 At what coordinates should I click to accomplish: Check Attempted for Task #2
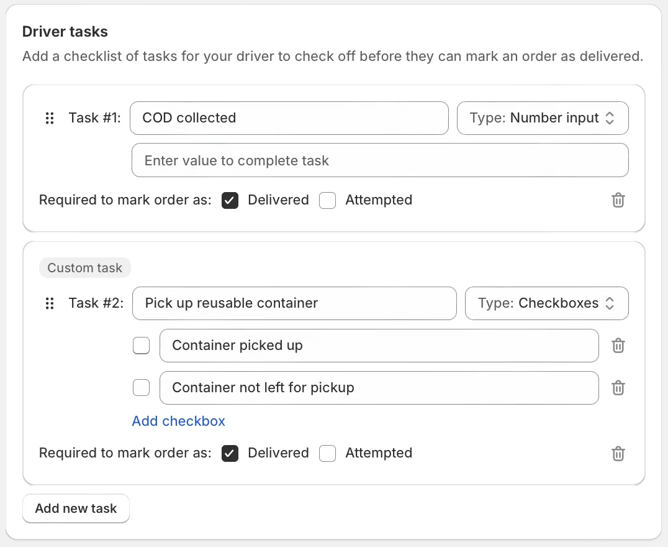coord(327,453)
